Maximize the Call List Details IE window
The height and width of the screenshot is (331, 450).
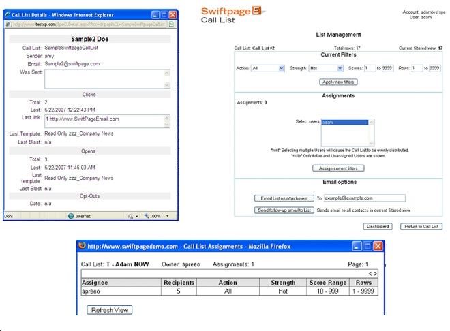click(164, 15)
